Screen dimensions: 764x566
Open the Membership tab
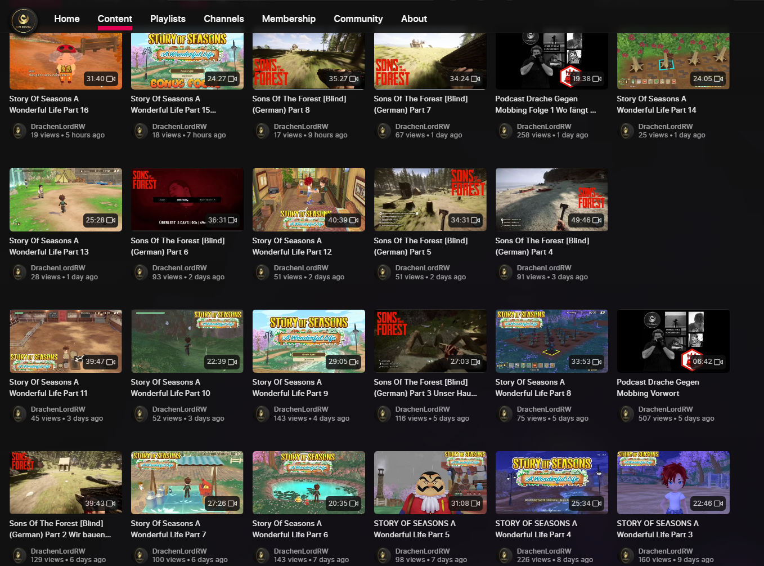tap(289, 19)
